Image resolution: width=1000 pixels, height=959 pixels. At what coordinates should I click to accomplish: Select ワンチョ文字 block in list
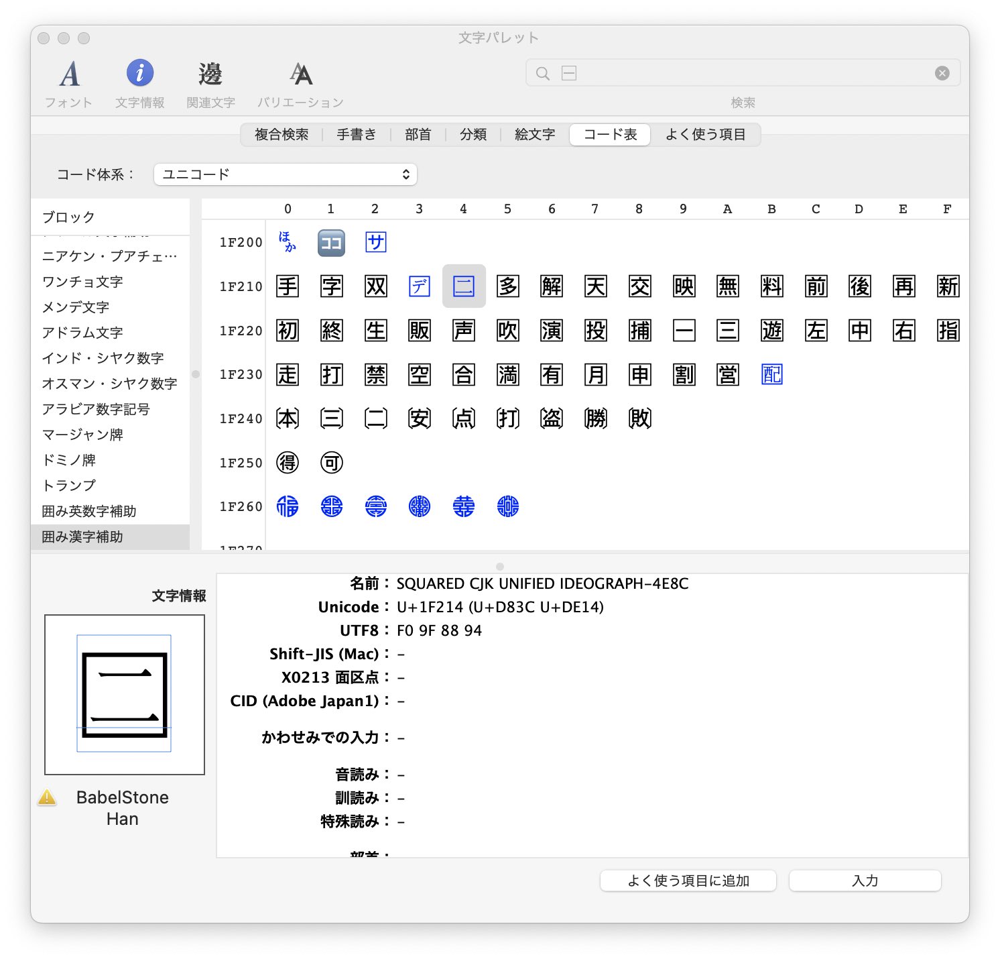click(x=111, y=282)
